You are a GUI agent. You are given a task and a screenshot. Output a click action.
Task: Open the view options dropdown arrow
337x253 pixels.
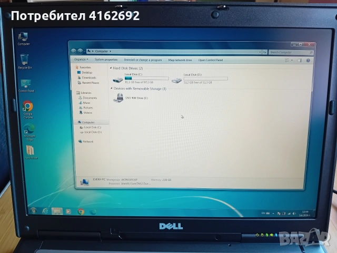point(292,60)
